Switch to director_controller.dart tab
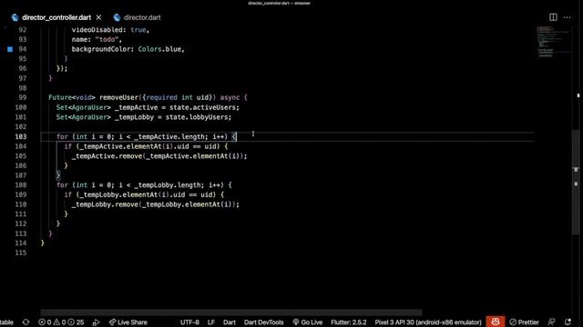583x327 pixels. coord(56,17)
